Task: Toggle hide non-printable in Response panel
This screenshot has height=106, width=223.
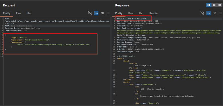Action: tap(202, 13)
